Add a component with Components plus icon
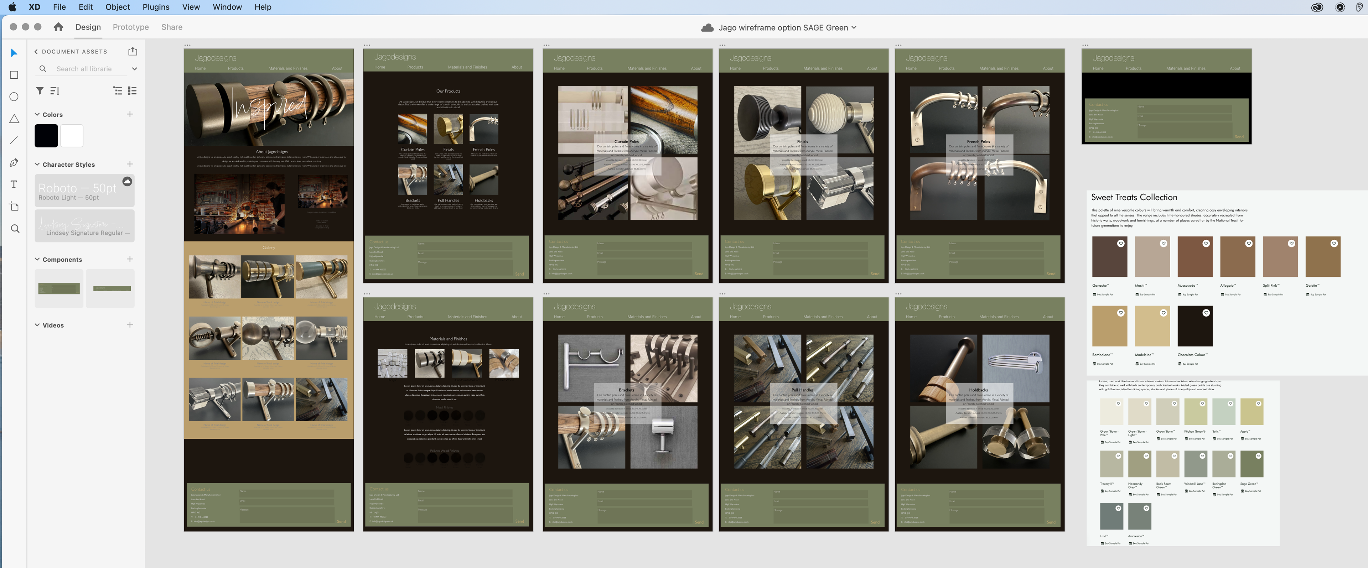The image size is (1368, 568). (130, 259)
